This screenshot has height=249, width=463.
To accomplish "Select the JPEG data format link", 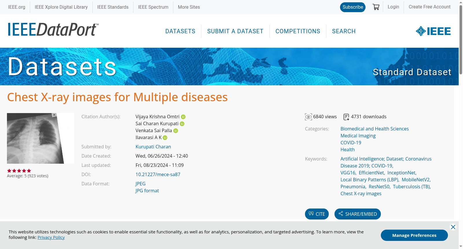I will click(140, 184).
